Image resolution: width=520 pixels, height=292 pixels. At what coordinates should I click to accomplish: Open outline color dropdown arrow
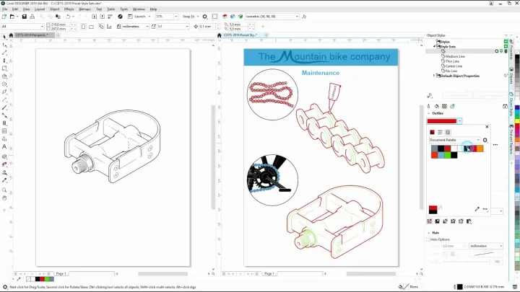pyautogui.click(x=459, y=121)
